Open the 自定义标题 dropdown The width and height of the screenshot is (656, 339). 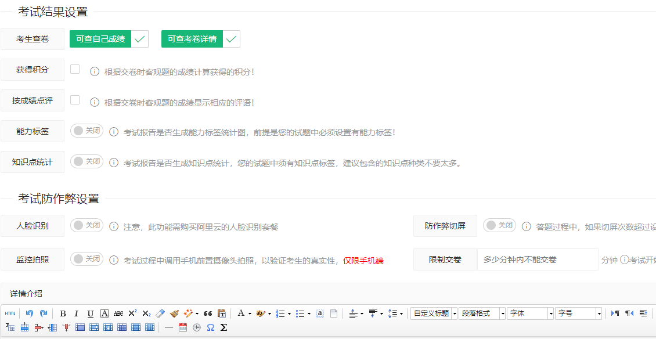(x=434, y=313)
